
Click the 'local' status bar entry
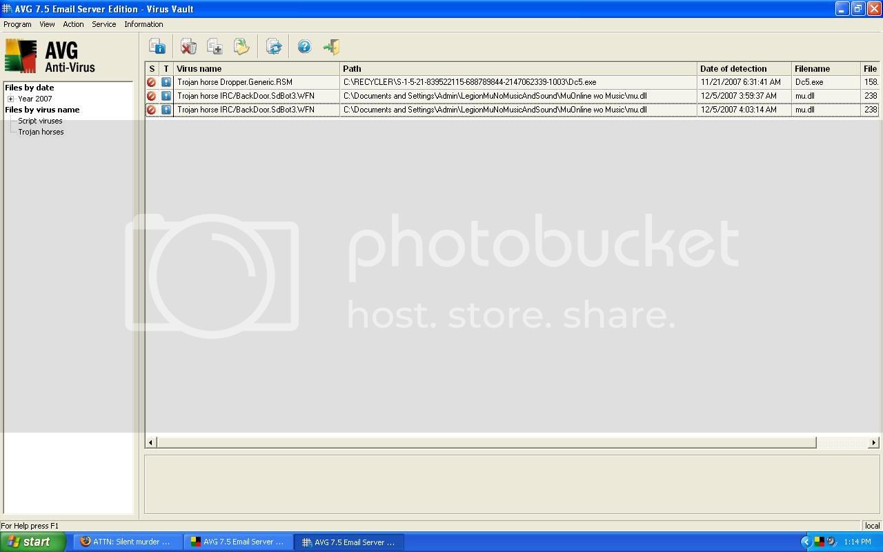(872, 526)
